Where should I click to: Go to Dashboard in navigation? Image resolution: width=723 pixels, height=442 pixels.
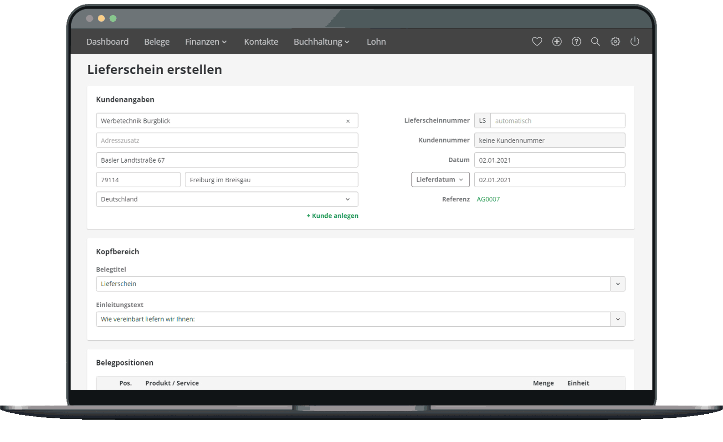(108, 42)
